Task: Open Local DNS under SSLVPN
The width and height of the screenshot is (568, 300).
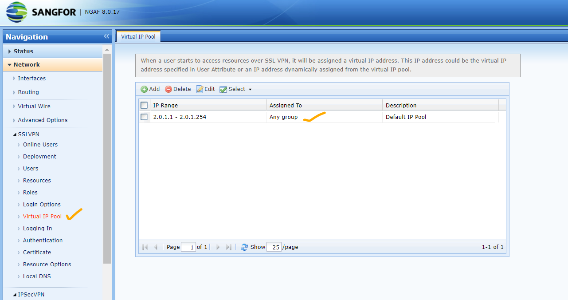Action: 37,276
